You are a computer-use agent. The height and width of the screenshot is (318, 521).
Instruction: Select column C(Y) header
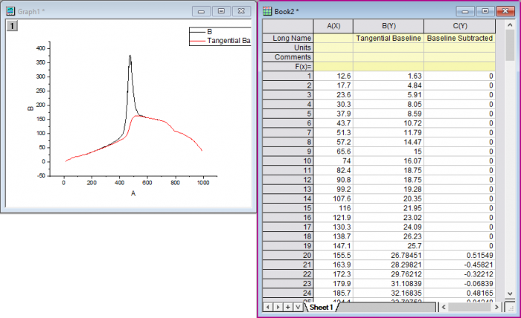(x=459, y=26)
